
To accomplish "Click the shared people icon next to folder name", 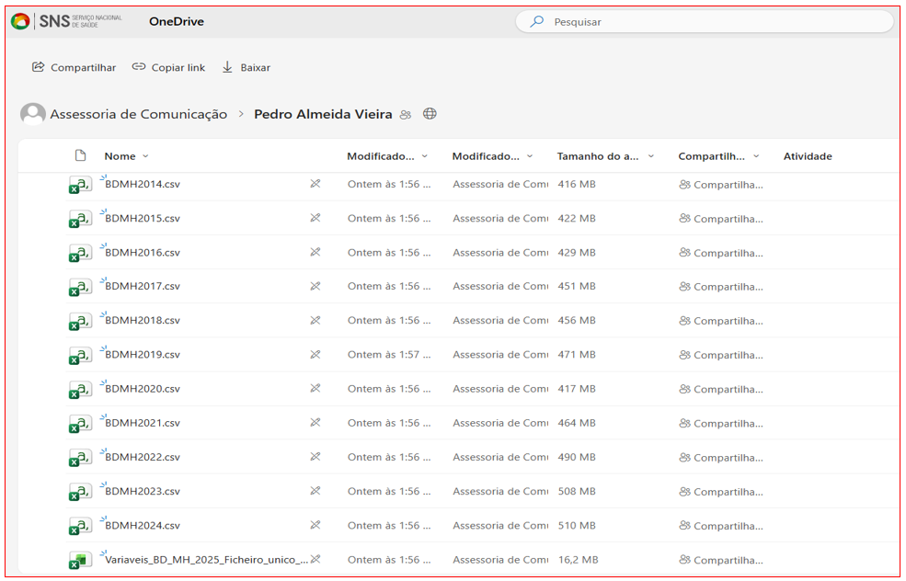I will pos(406,115).
